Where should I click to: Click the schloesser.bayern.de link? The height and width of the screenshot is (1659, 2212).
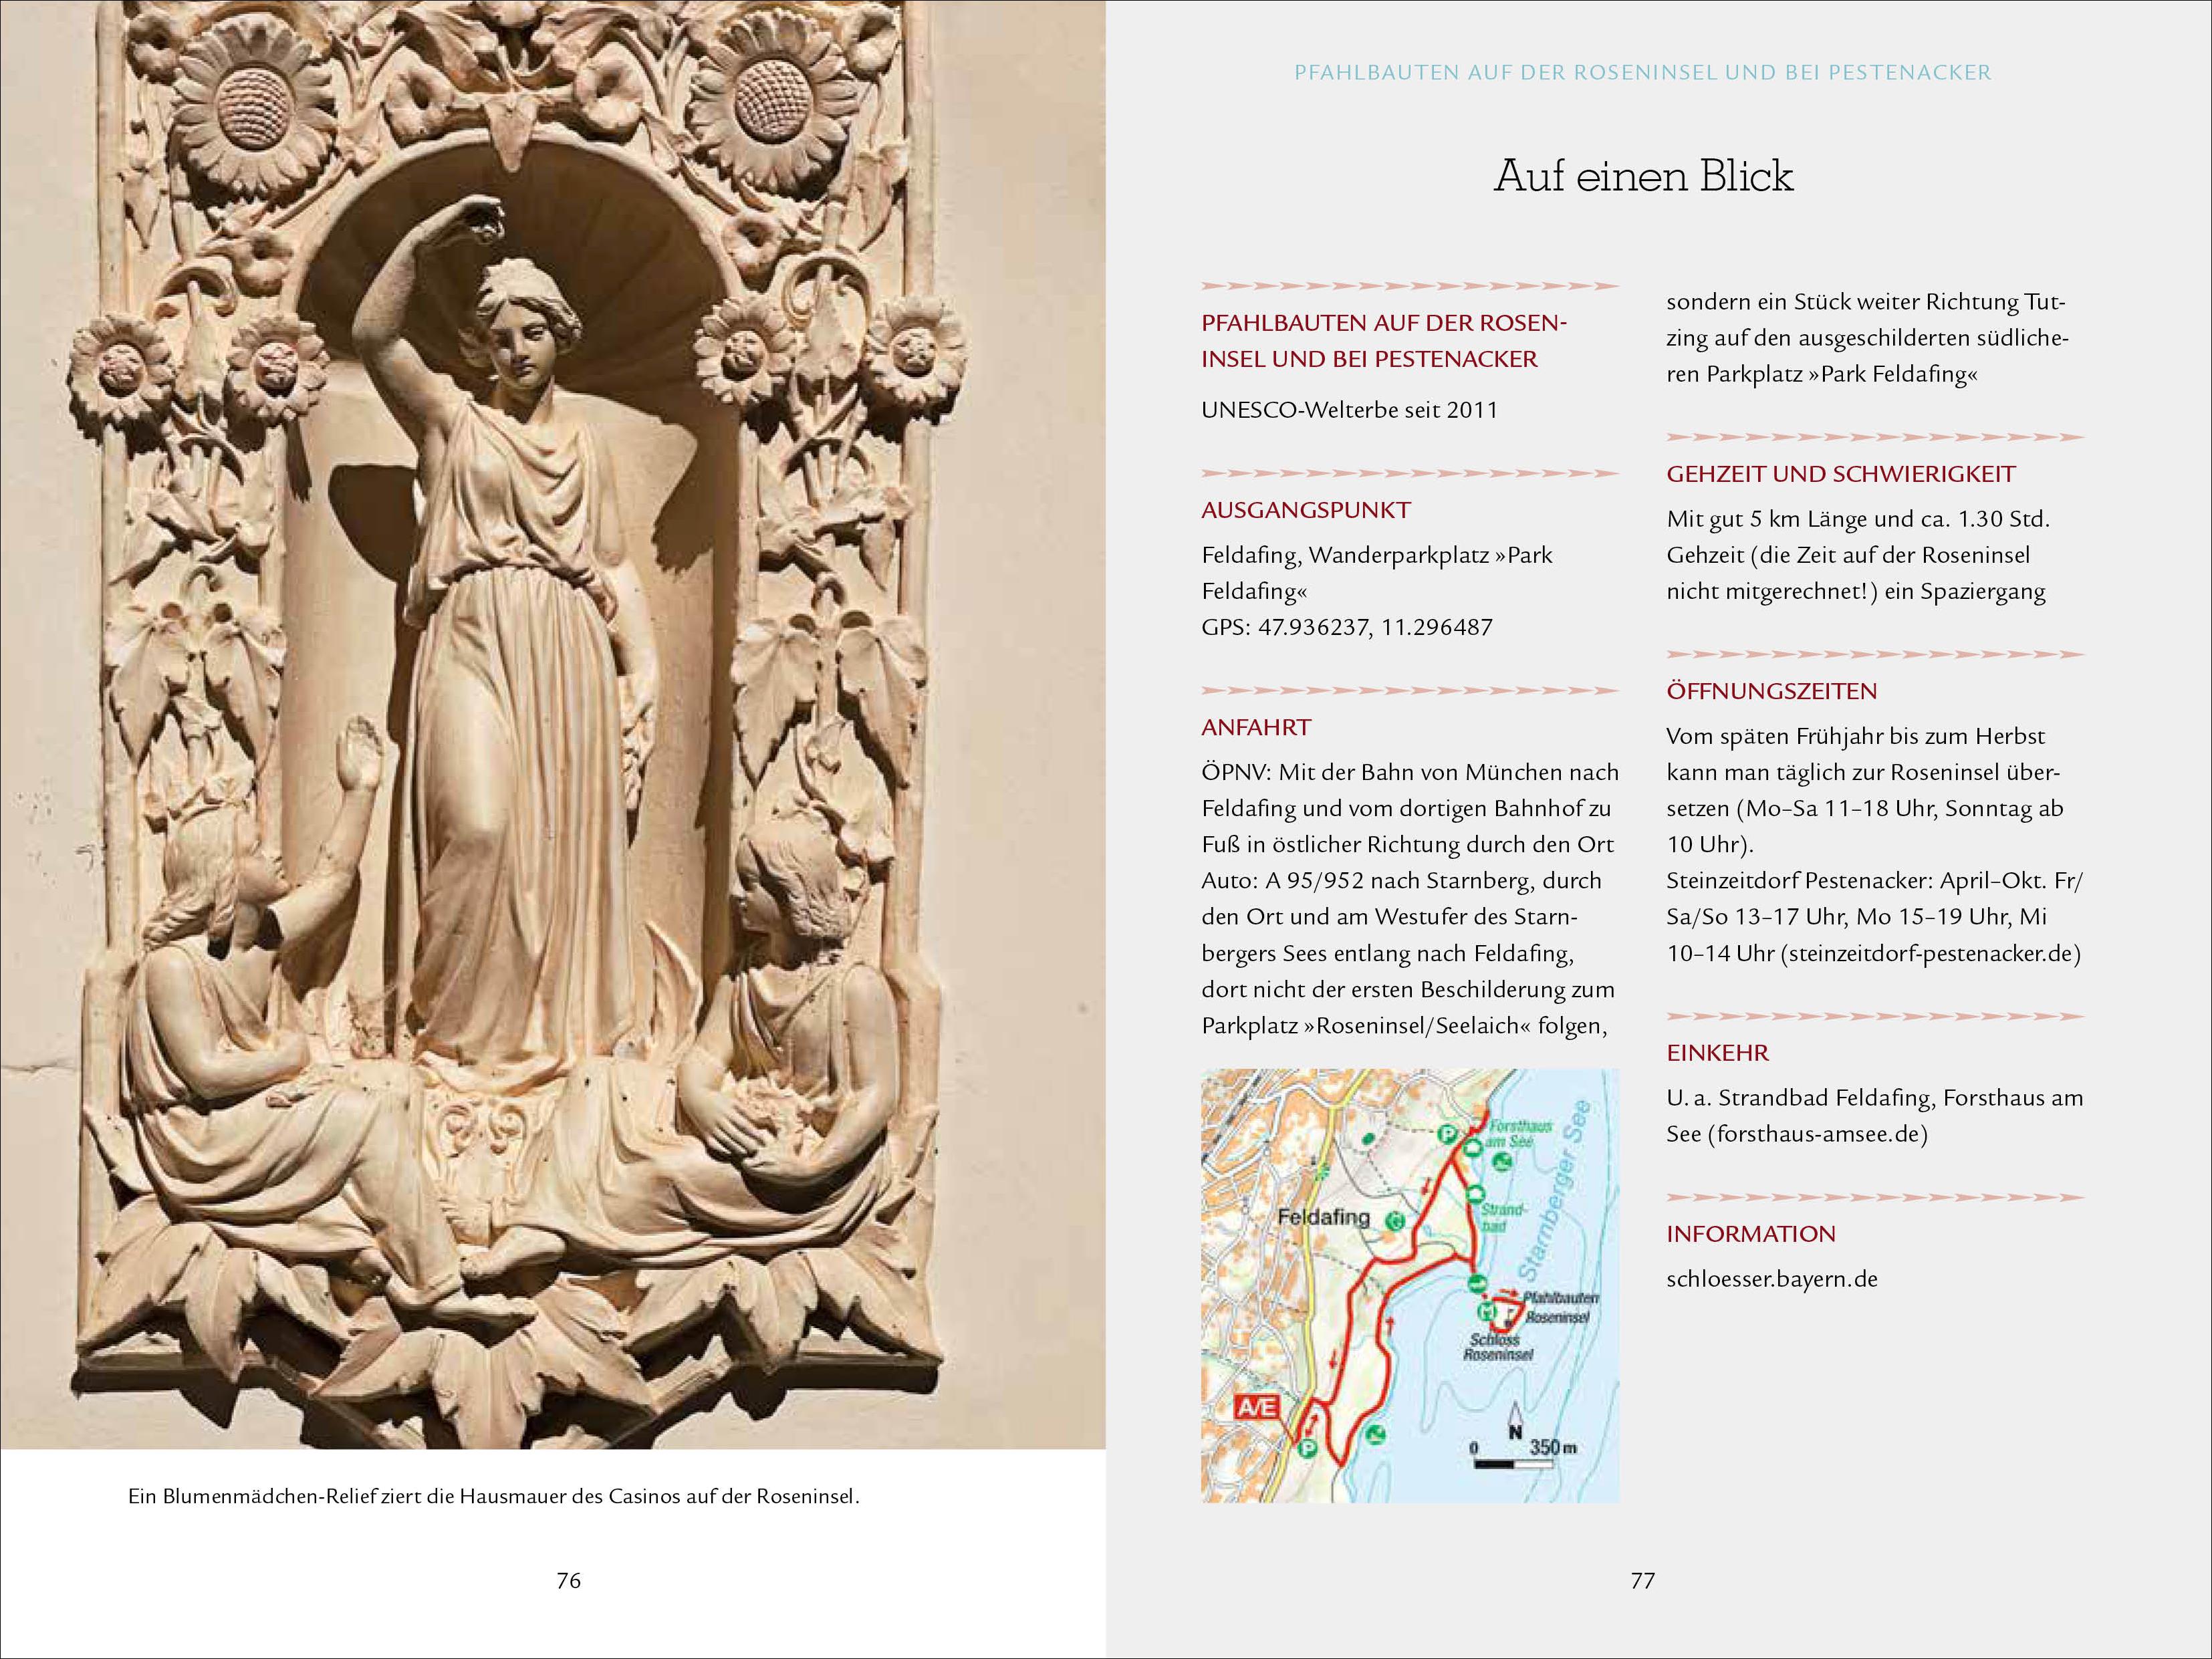coord(1771,1279)
